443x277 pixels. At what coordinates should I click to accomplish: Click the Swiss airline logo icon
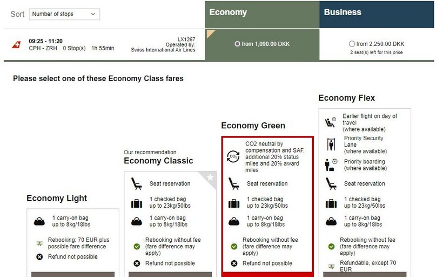point(16,44)
